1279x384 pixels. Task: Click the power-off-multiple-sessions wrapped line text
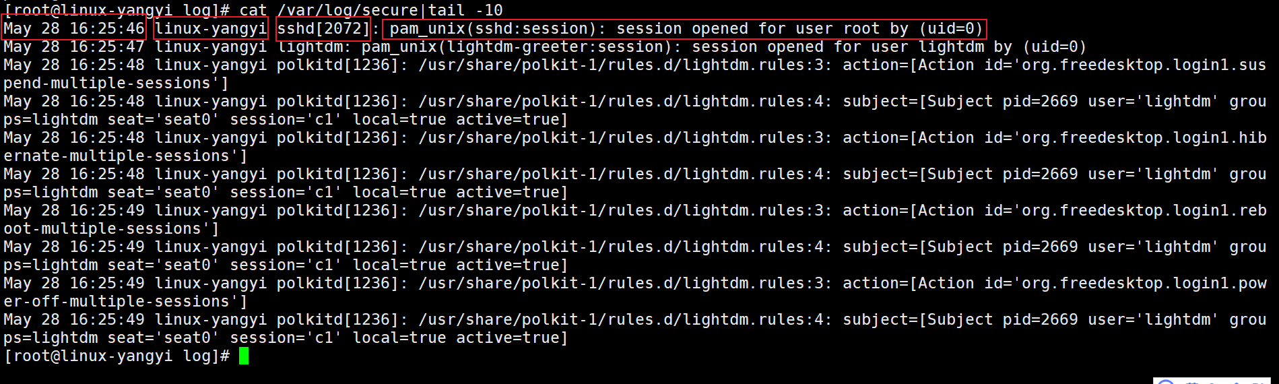pyautogui.click(x=125, y=302)
